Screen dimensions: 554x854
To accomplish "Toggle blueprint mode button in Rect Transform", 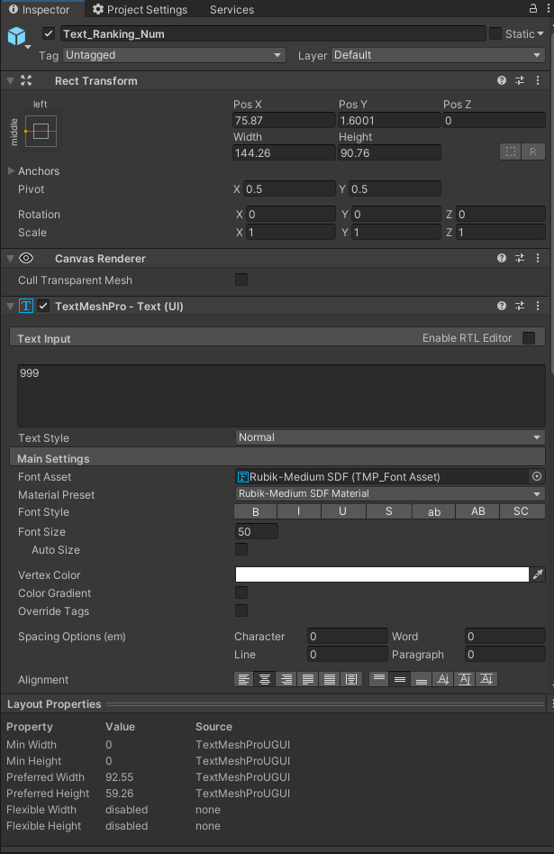I will (511, 152).
